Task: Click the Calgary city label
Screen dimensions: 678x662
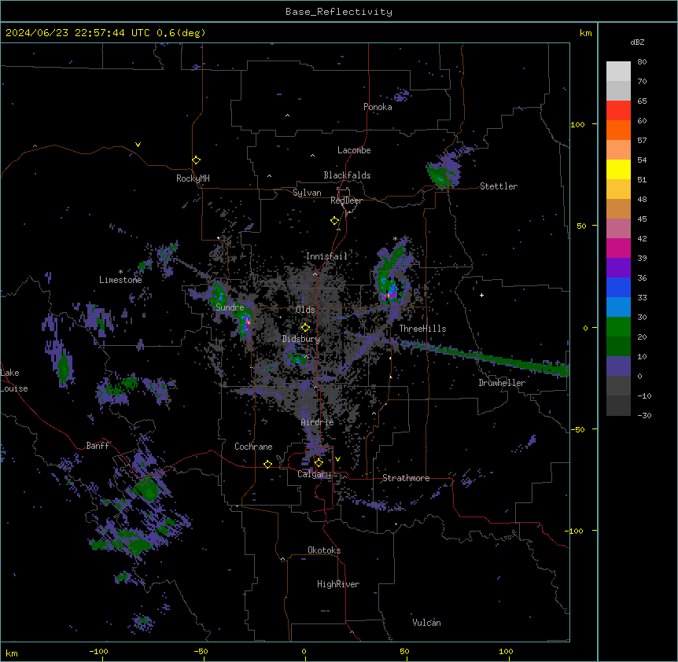Action: pos(315,474)
